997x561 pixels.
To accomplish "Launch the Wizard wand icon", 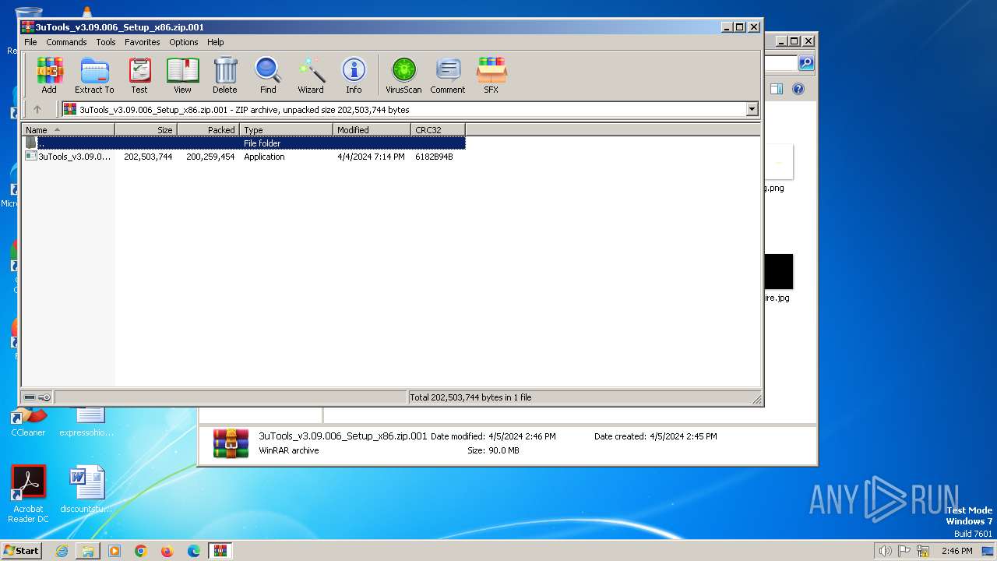I will [311, 76].
